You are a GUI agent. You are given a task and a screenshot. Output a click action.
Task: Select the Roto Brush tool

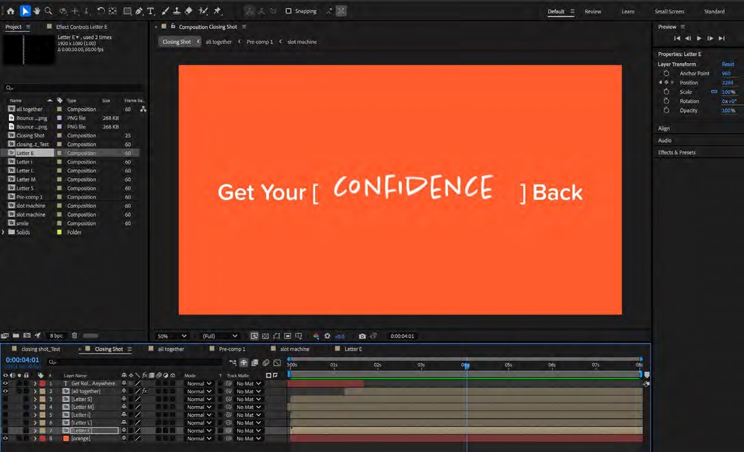(x=203, y=11)
